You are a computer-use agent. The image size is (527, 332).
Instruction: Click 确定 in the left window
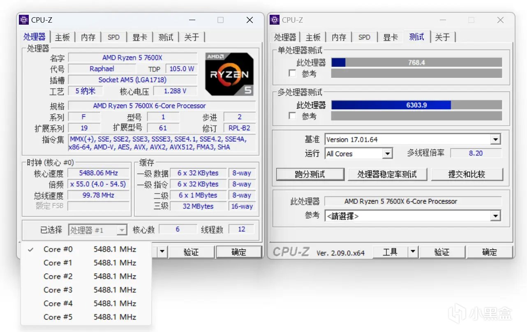coord(239,252)
